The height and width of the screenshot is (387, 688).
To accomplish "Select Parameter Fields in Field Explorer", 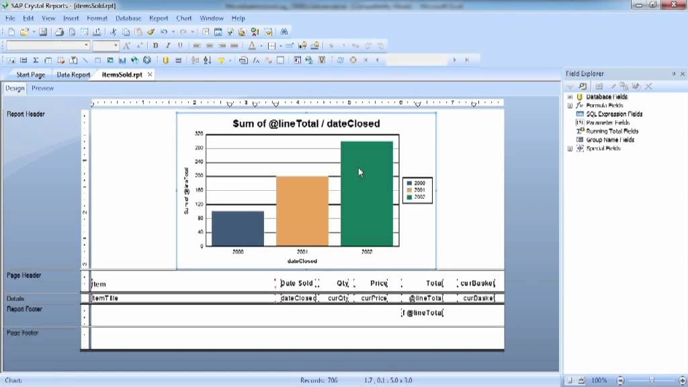I will click(x=607, y=123).
